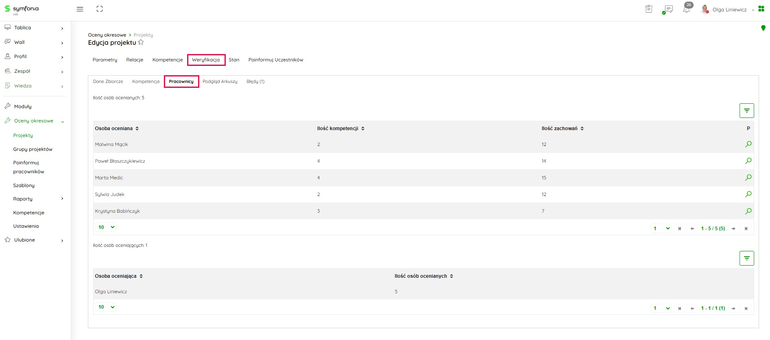This screenshot has width=770, height=340.
Task: Click the magnifier icon for Malwina Mącik
Action: click(748, 144)
